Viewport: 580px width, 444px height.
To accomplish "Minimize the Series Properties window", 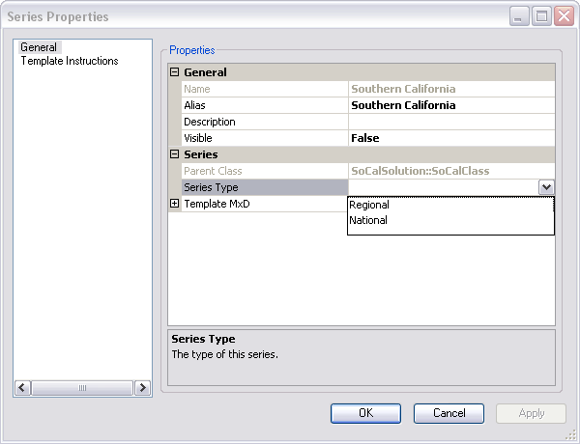I will tap(520, 16).
